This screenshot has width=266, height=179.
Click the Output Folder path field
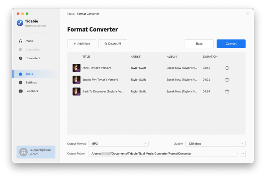(x=163, y=153)
